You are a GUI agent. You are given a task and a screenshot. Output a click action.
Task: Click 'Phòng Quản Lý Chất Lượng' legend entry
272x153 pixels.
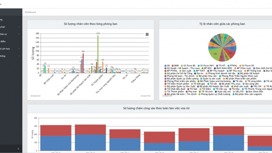pyautogui.click(x=214, y=94)
